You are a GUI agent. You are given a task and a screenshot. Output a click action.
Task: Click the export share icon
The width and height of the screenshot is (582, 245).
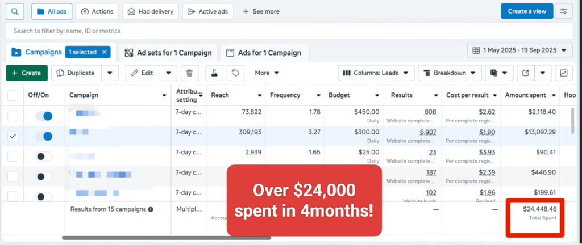coord(526,73)
